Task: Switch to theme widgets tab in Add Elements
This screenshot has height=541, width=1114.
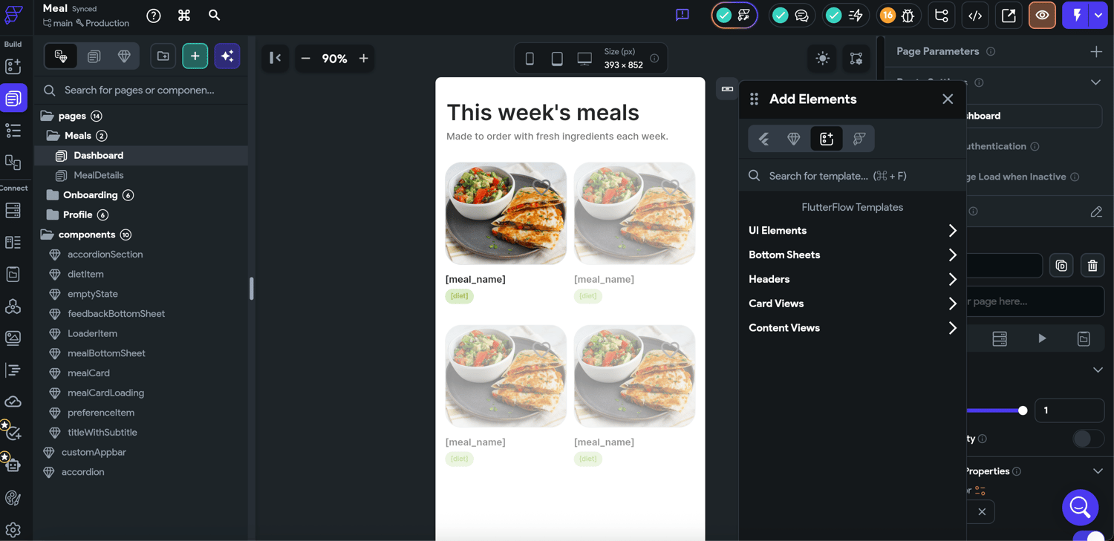Action: (x=859, y=139)
